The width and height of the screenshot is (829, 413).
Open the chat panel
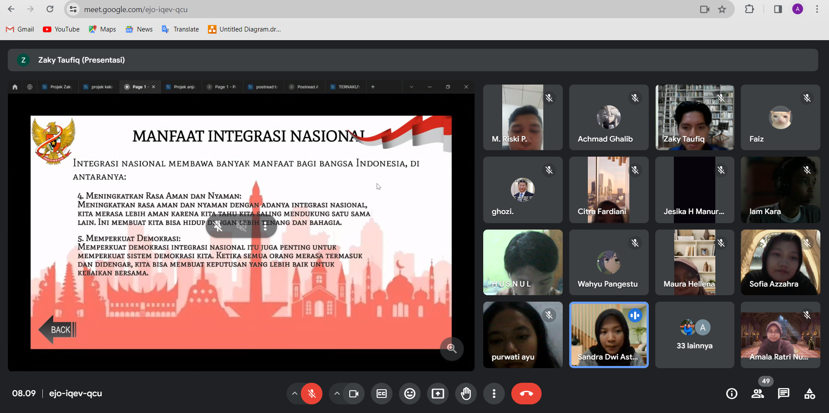(783, 394)
